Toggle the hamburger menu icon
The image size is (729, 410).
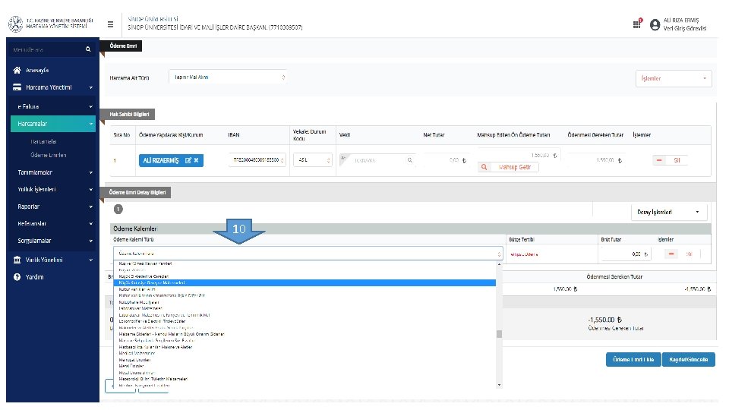point(110,24)
